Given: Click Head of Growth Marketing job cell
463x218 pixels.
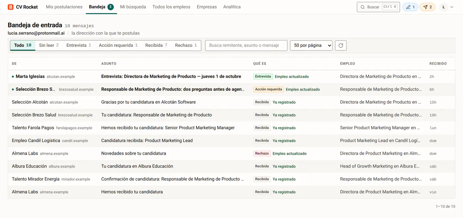Looking at the screenshot, I should tap(380, 166).
